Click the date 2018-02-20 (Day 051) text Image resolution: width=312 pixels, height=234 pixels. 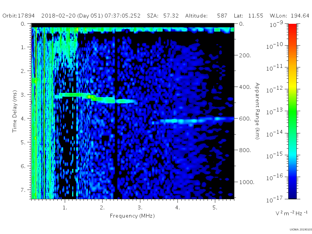click(x=72, y=16)
